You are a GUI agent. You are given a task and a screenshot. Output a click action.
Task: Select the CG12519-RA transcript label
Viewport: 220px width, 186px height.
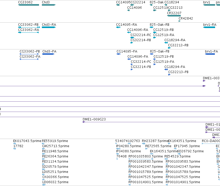coord(164,35)
